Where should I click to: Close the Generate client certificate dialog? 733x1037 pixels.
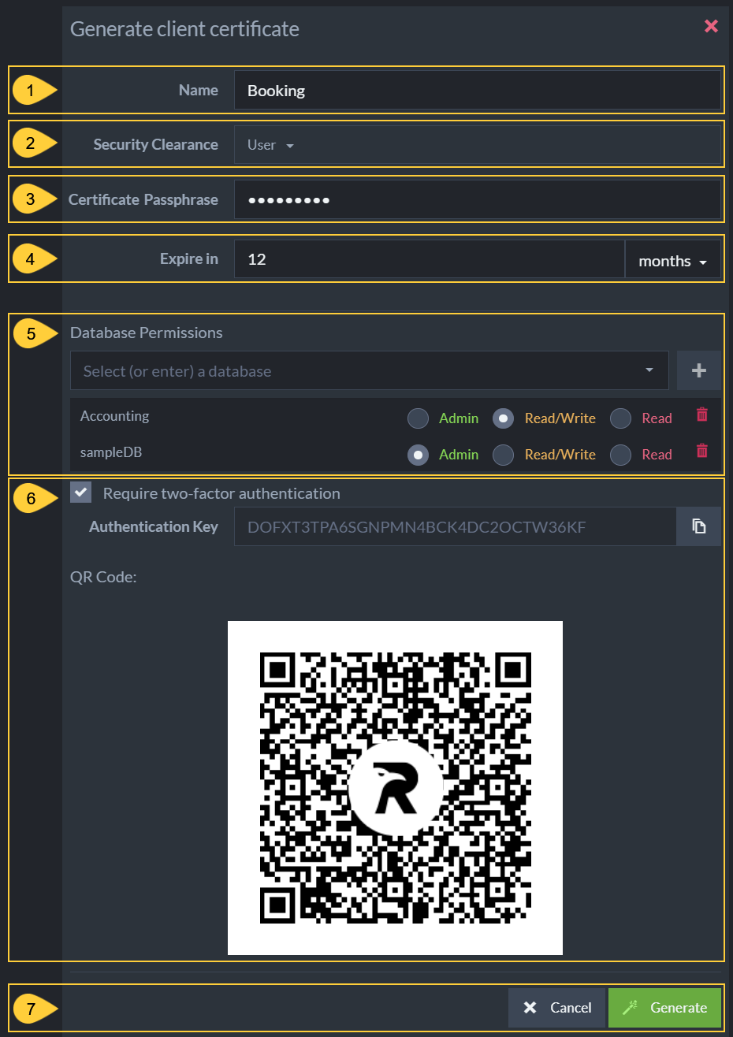click(x=711, y=26)
